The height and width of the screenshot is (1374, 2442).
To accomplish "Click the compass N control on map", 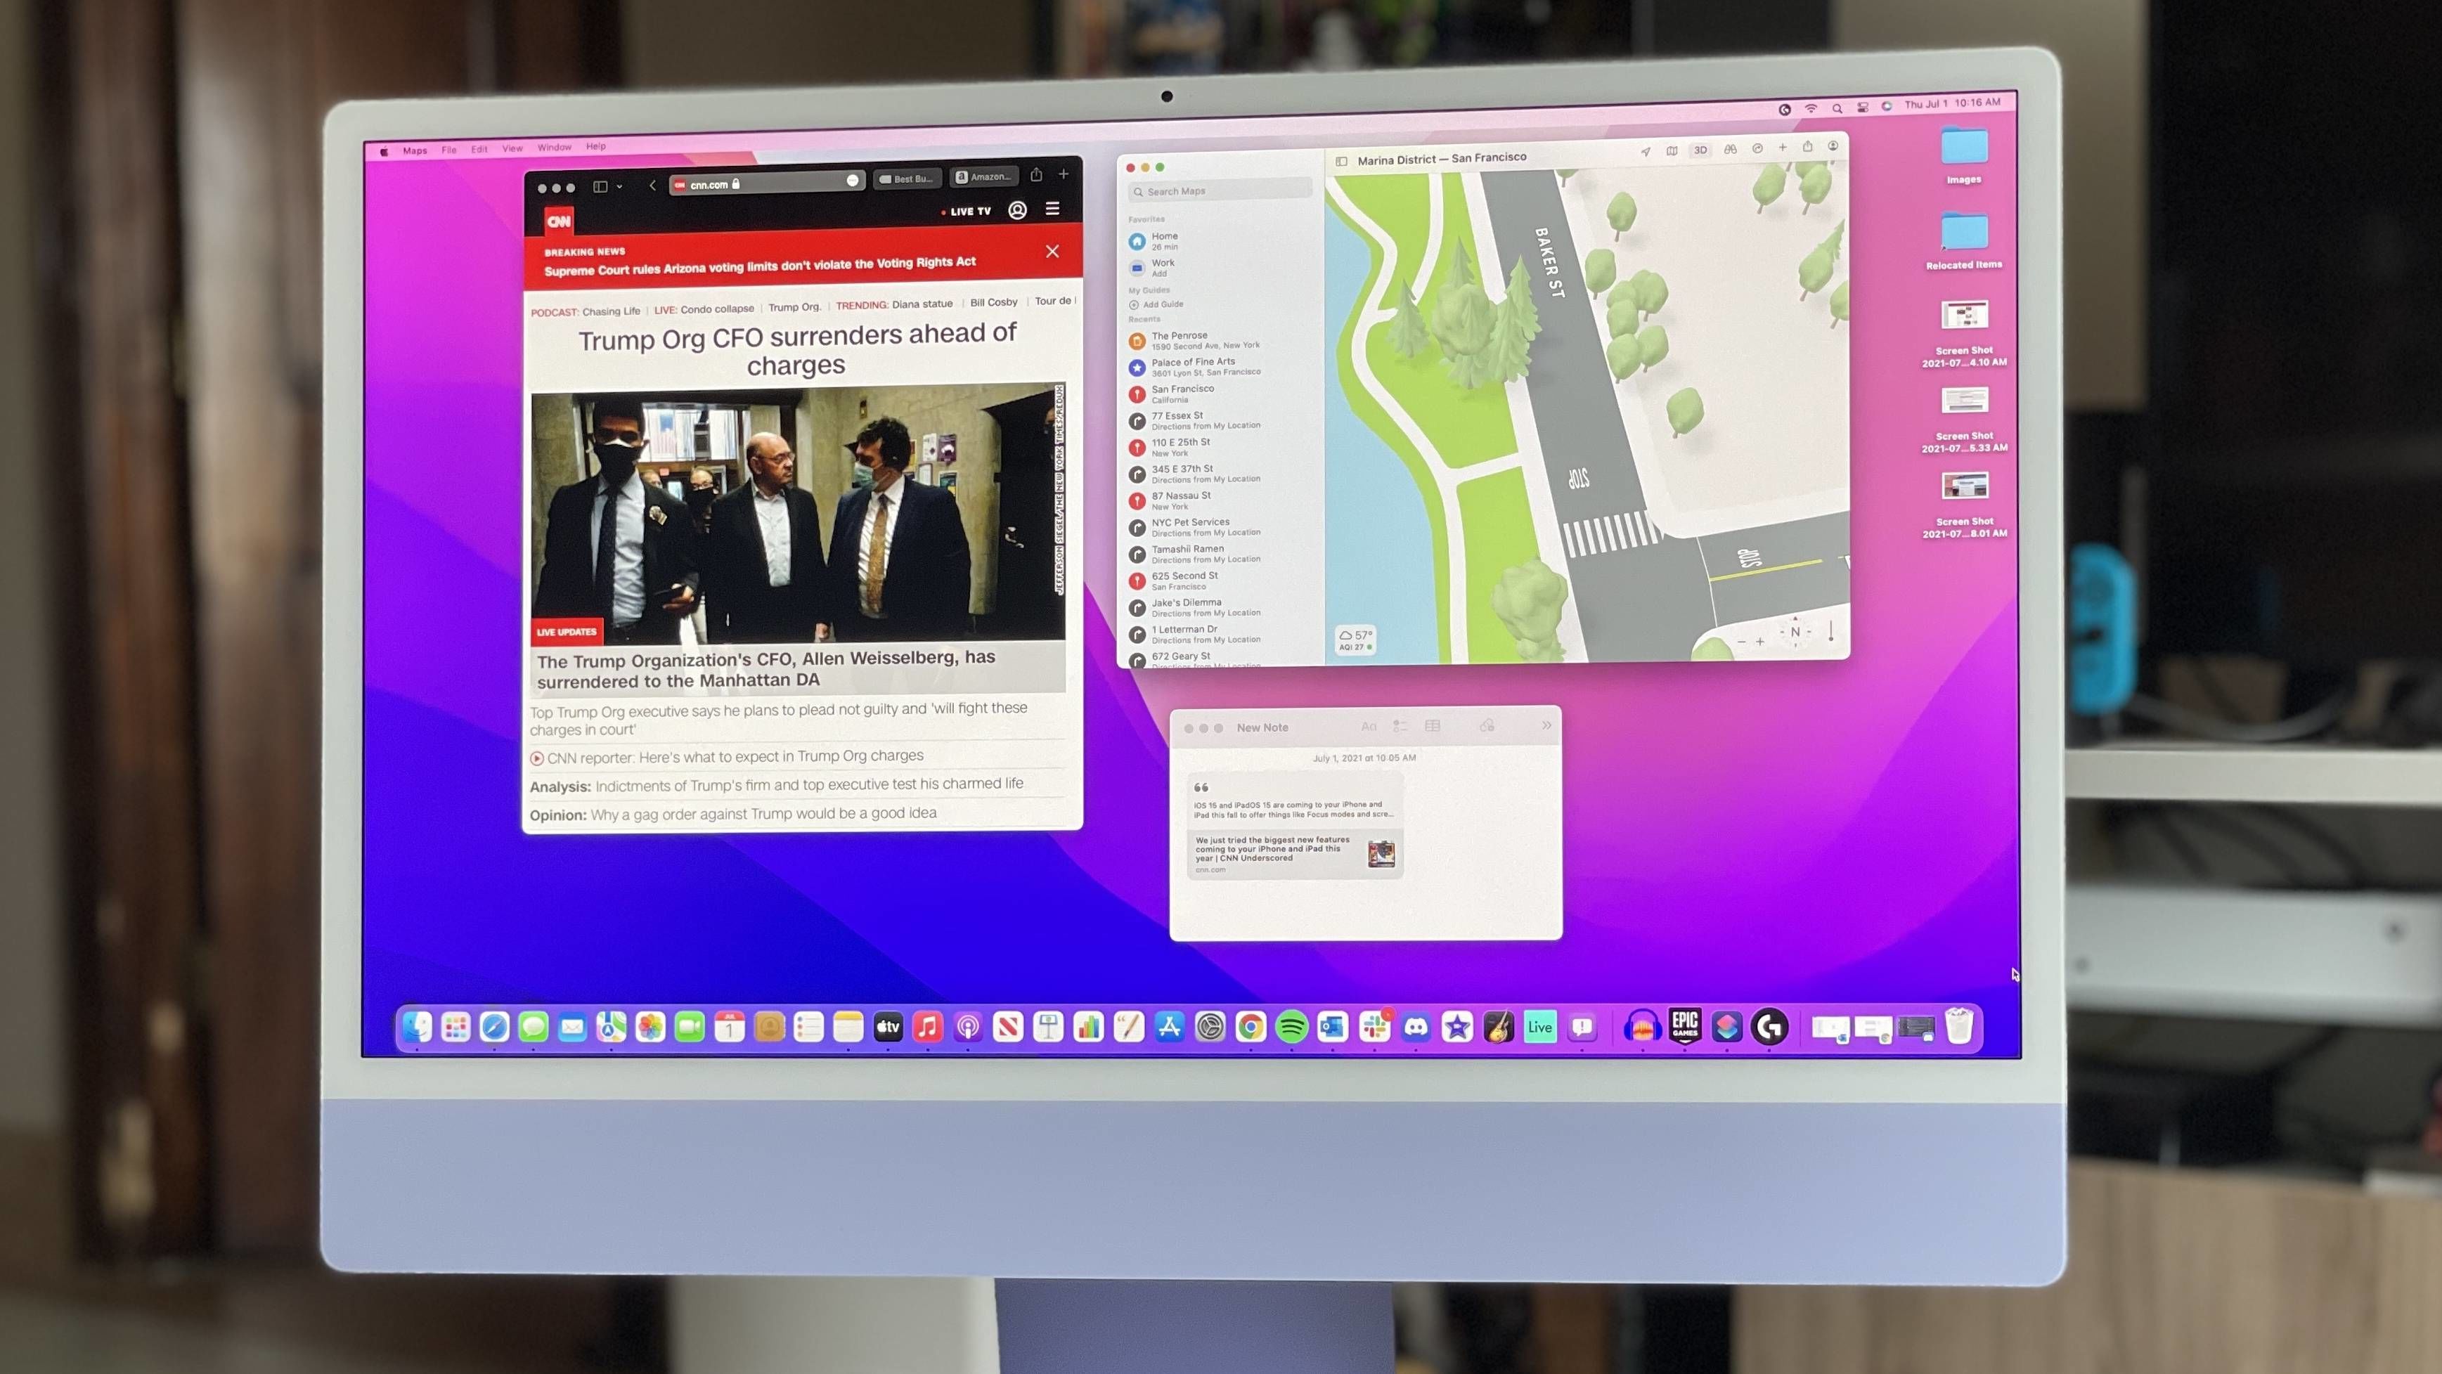I will point(1795,632).
